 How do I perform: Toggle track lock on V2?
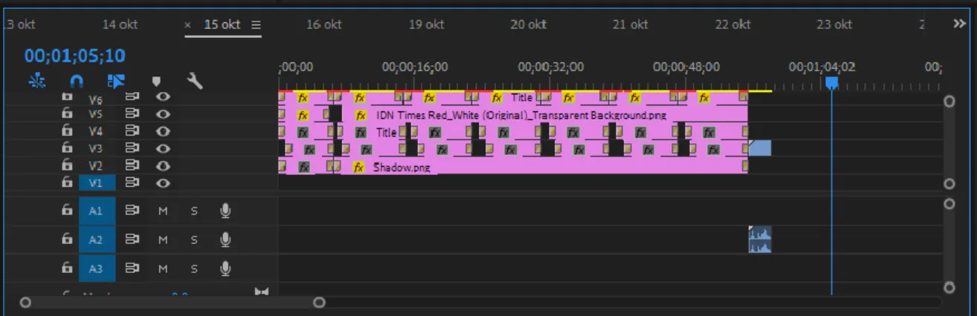click(x=67, y=165)
